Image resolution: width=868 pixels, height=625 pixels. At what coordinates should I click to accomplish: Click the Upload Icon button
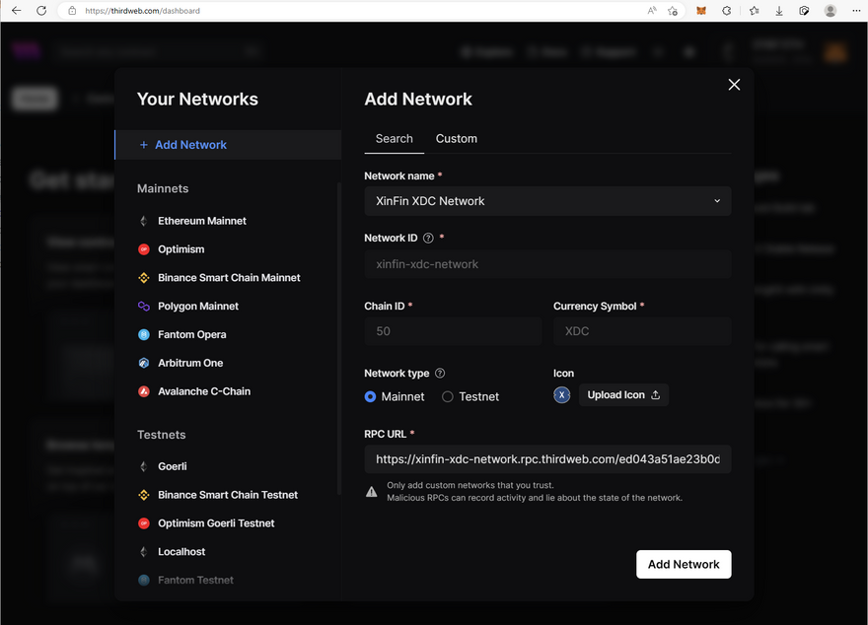coord(623,395)
